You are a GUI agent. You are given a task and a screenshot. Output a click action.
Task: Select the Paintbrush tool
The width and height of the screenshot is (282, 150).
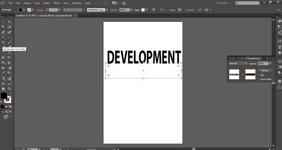(10, 42)
